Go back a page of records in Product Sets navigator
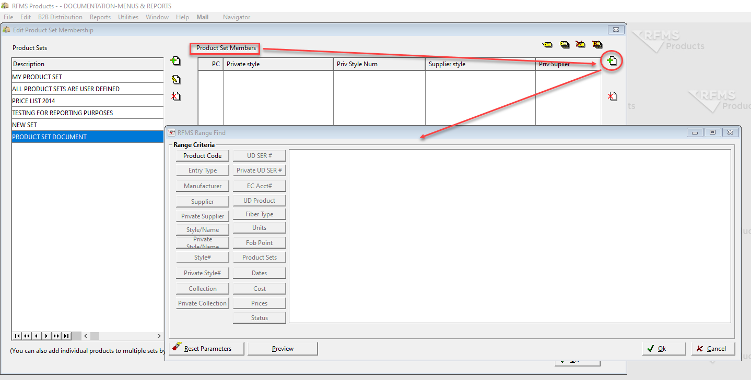The height and width of the screenshot is (380, 751). pyautogui.click(x=27, y=336)
